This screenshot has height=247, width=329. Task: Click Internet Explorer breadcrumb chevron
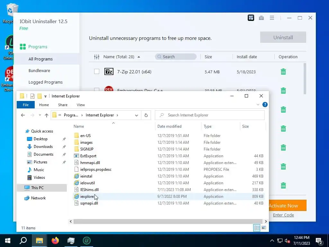click(x=117, y=115)
